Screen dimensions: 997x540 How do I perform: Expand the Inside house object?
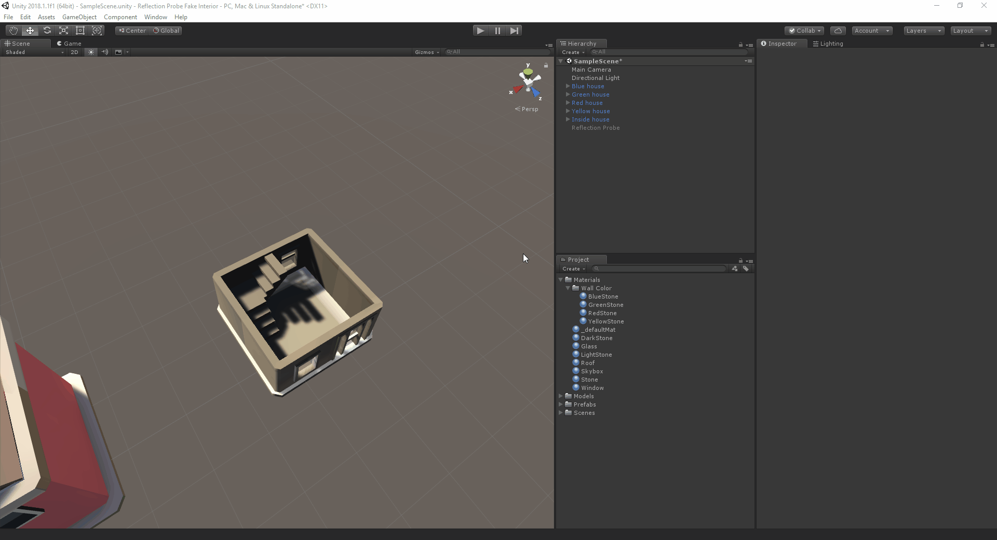coord(568,119)
